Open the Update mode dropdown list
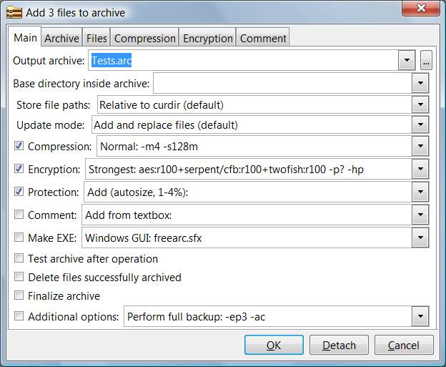Viewport: 446px width, 367px height. [x=420, y=125]
